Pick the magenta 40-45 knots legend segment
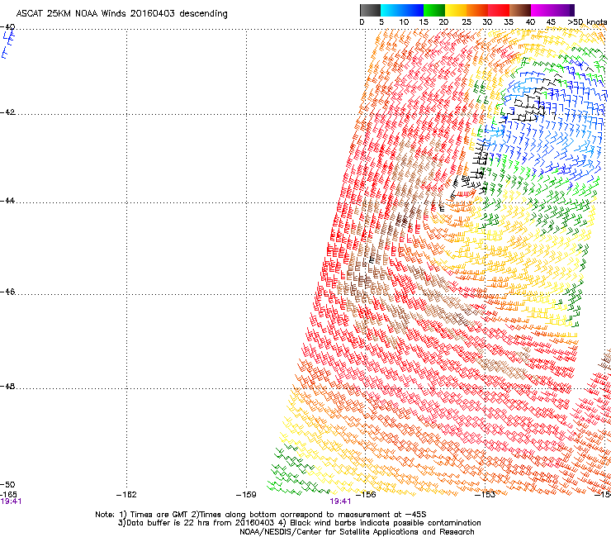 tap(542, 10)
